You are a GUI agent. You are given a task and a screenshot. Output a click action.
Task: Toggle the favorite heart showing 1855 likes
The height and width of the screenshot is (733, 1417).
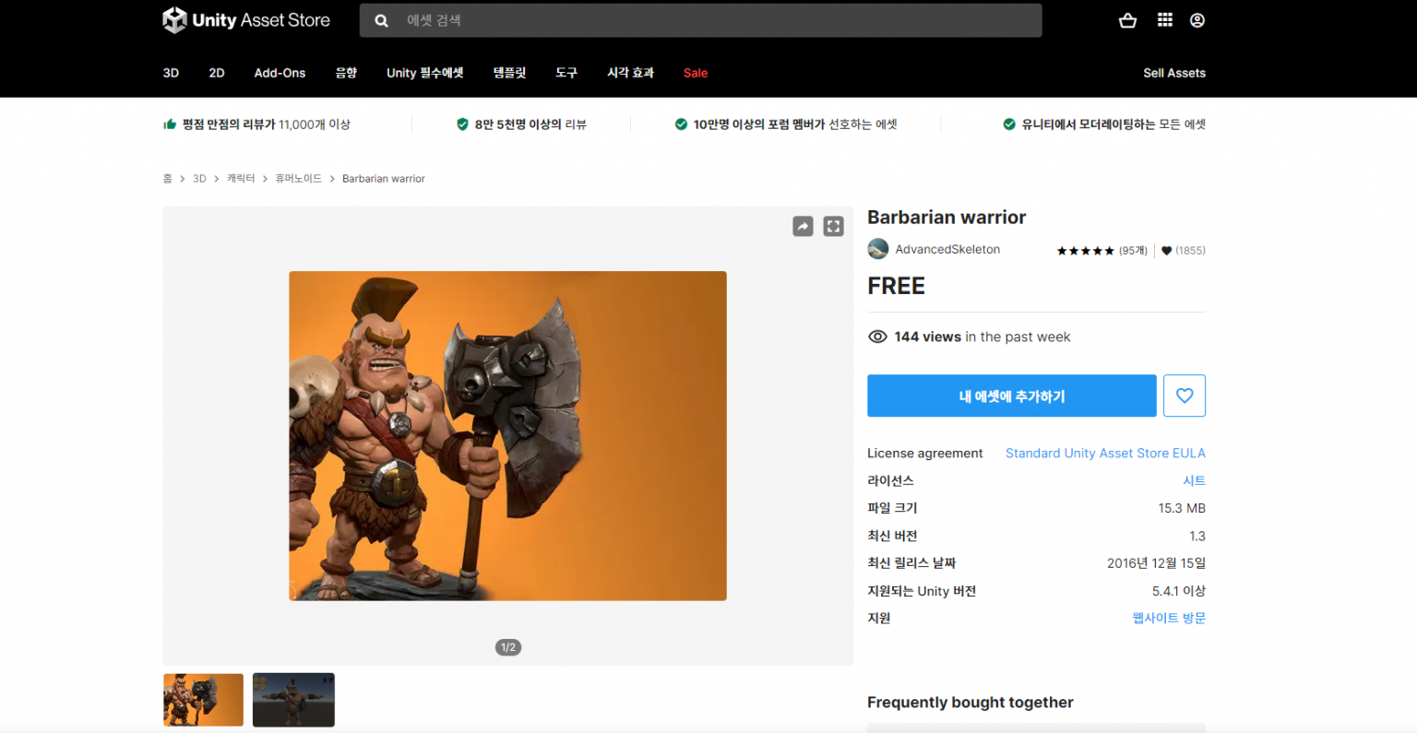click(x=1165, y=250)
